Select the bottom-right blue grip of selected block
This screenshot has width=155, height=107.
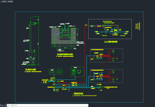(x=102, y=80)
